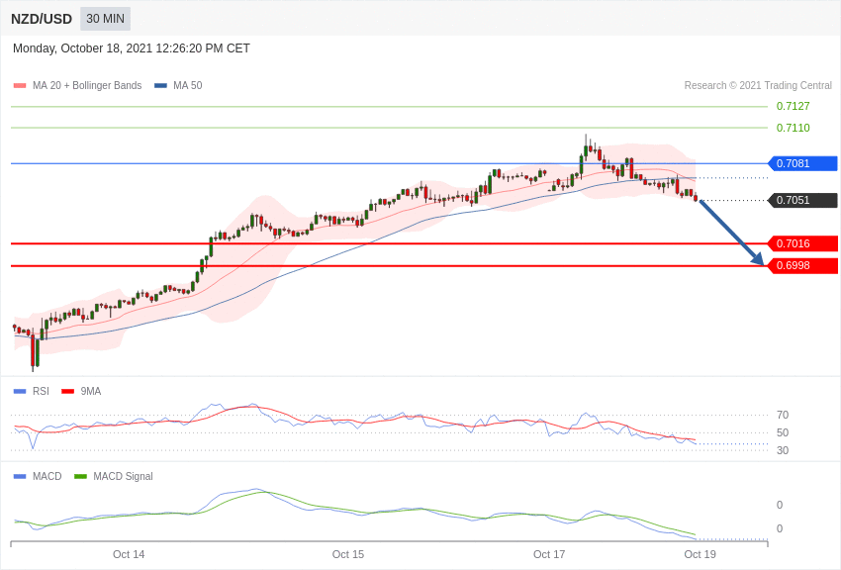Click the 30 MIN timeframe badge
841x570 pixels.
click(x=105, y=19)
